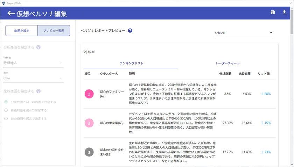The image size is (294, 167).
Task: Click the gray rank 3 badge
Action: 89,152
